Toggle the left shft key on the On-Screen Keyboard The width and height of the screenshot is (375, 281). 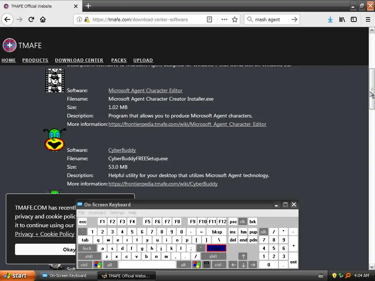[x=89, y=256]
